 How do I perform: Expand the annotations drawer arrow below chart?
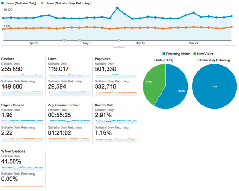point(119,46)
